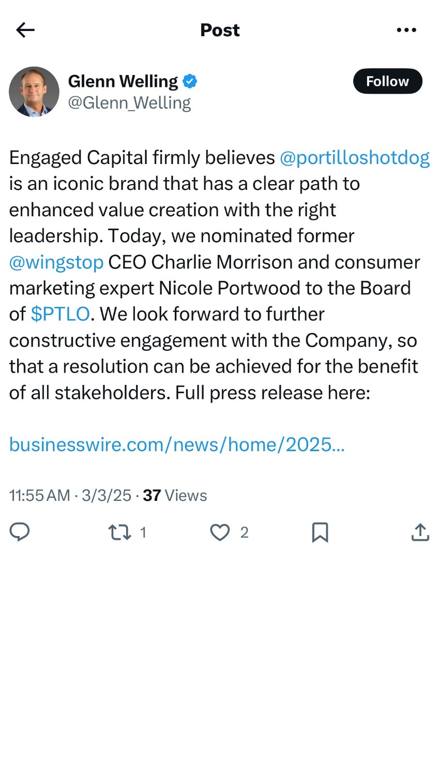
Task: Open the three-dot more options menu
Action: click(x=406, y=30)
